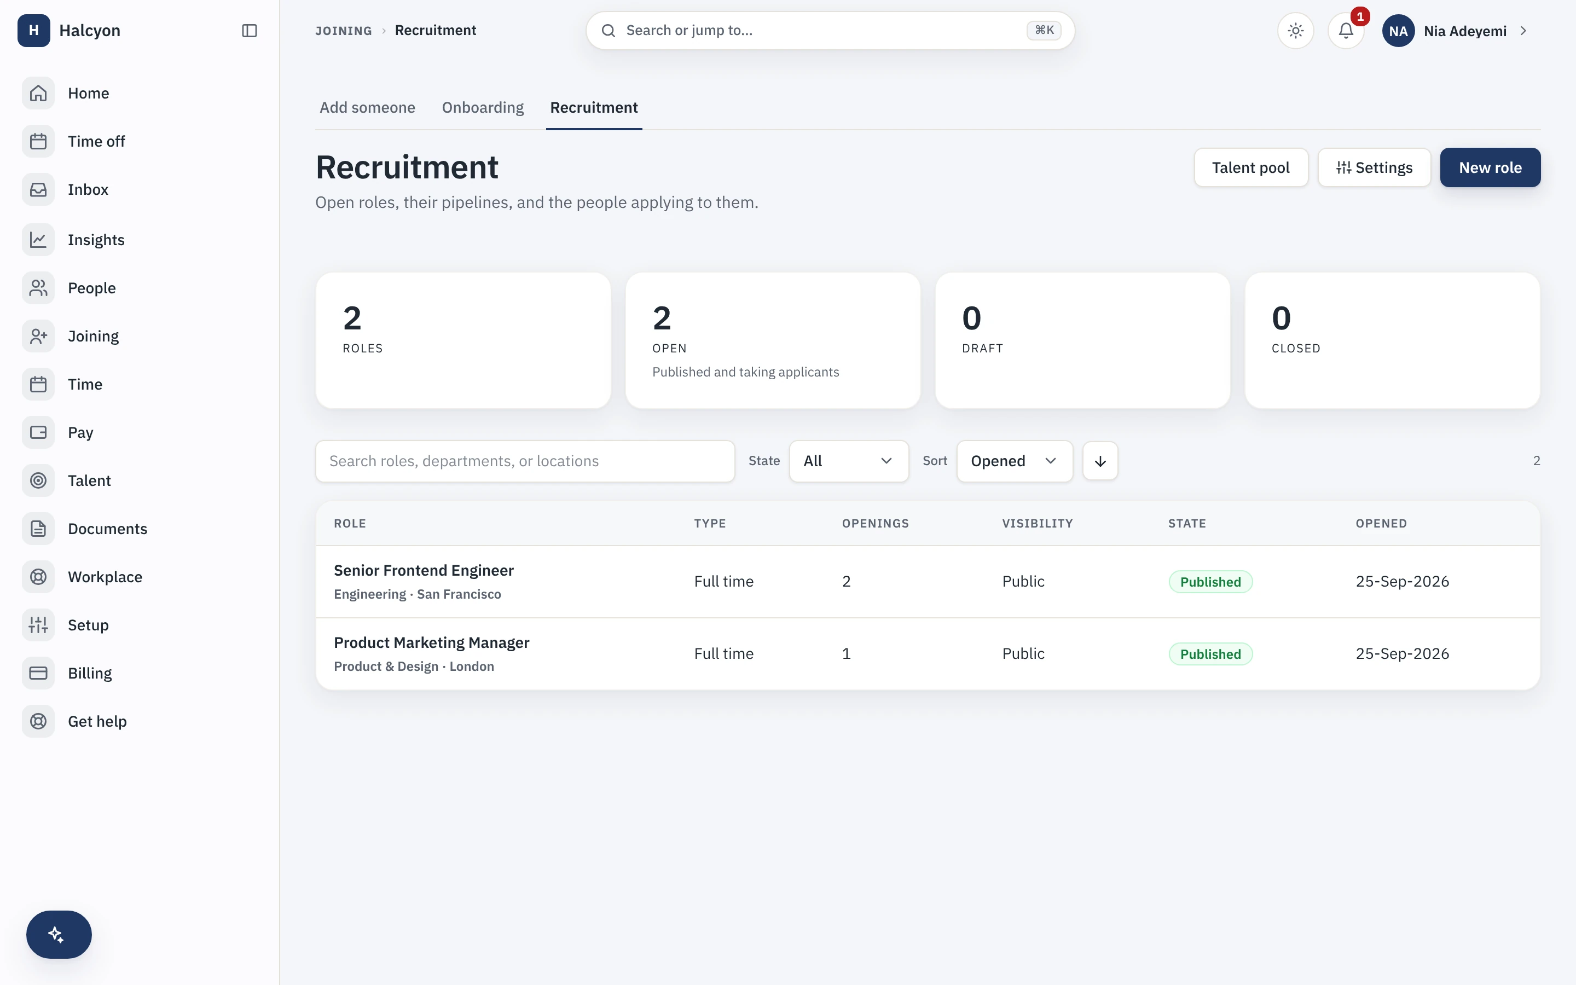
Task: Select the Recruitment tab
Action: click(594, 107)
